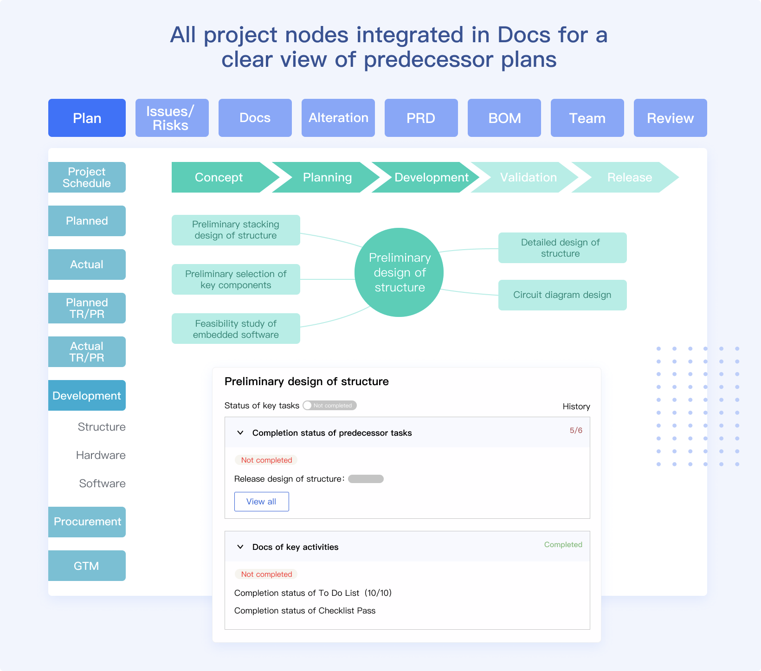Select Software sub-item in sidebar

click(x=102, y=484)
